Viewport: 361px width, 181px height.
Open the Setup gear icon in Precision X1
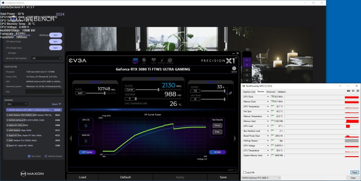tap(234, 69)
